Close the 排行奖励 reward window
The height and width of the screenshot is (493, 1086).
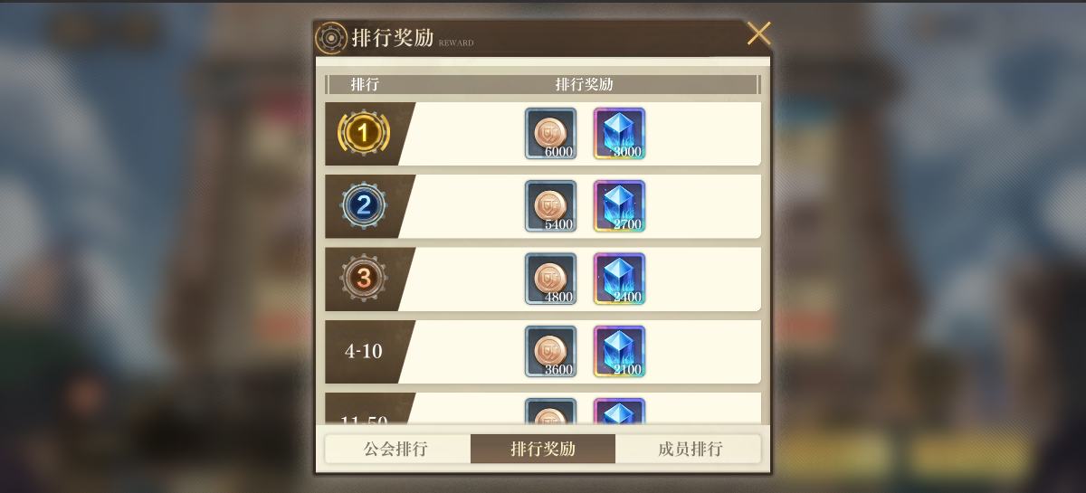758,33
